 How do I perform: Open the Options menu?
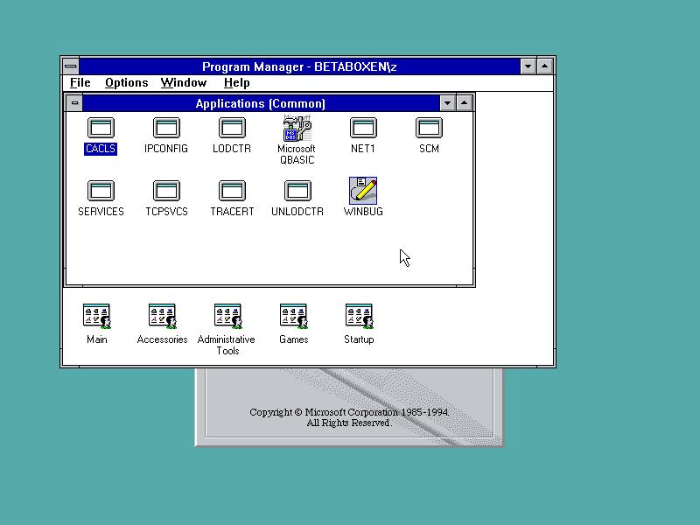[x=126, y=83]
